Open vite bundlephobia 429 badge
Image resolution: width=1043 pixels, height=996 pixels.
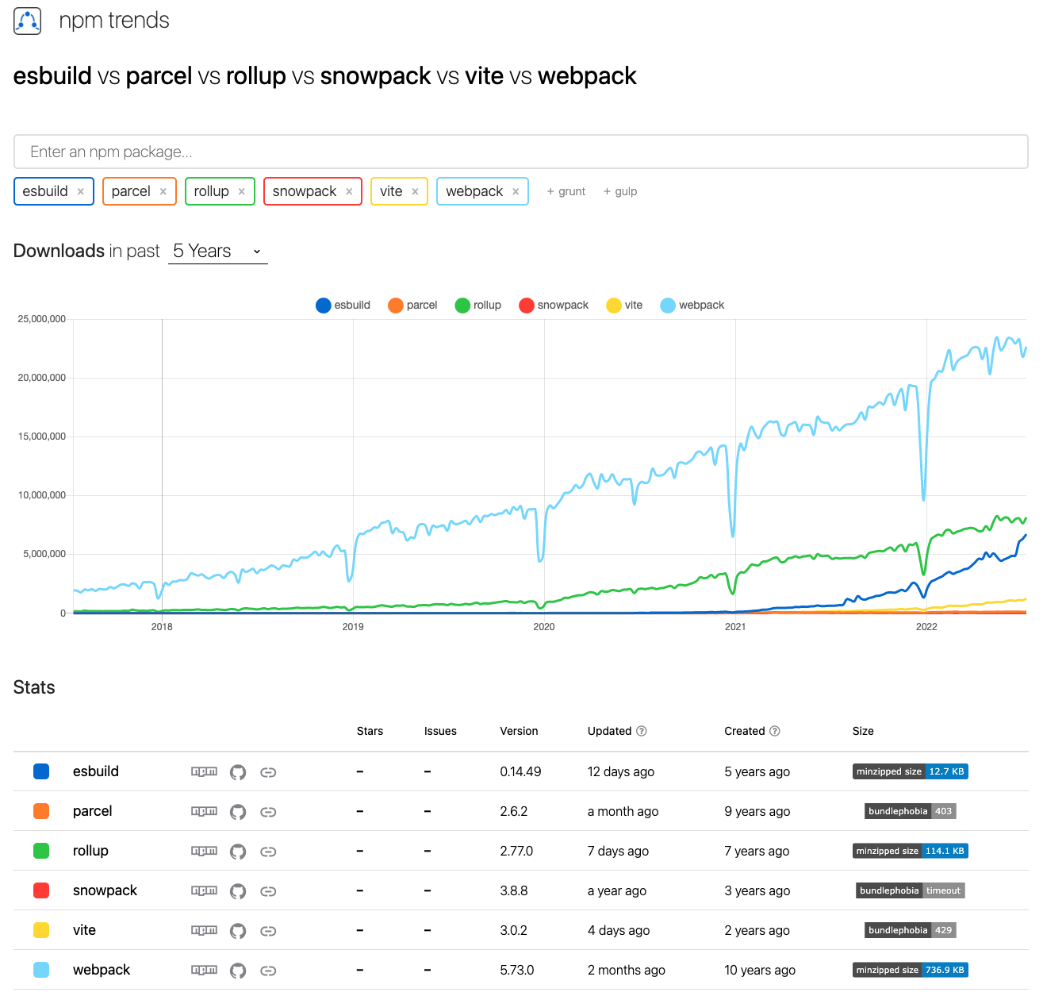point(911,930)
